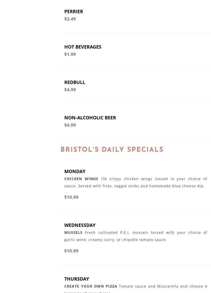Select the Redbull $4.99 price
This screenshot has height=293, width=211.
pos(70,89)
